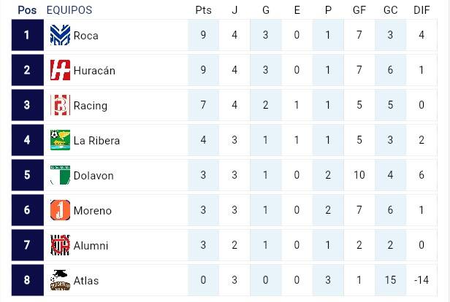Click the DIF column header
This screenshot has height=302, width=450.
(x=422, y=10)
